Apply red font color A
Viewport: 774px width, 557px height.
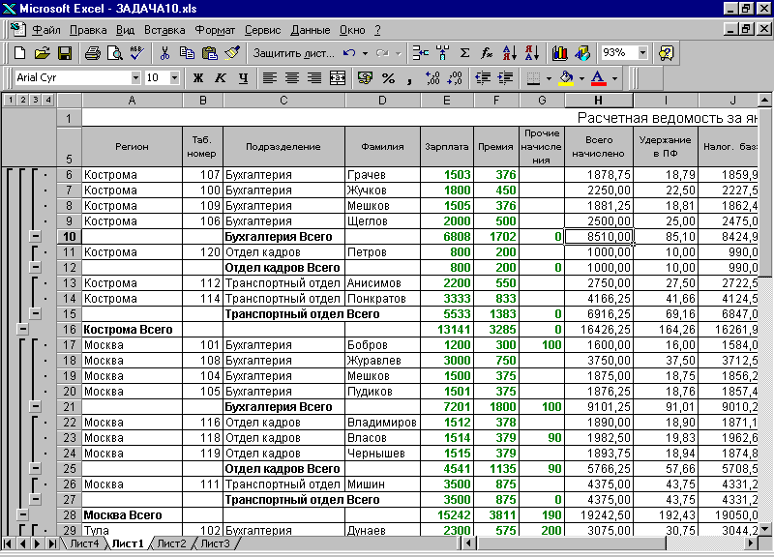pyautogui.click(x=598, y=78)
